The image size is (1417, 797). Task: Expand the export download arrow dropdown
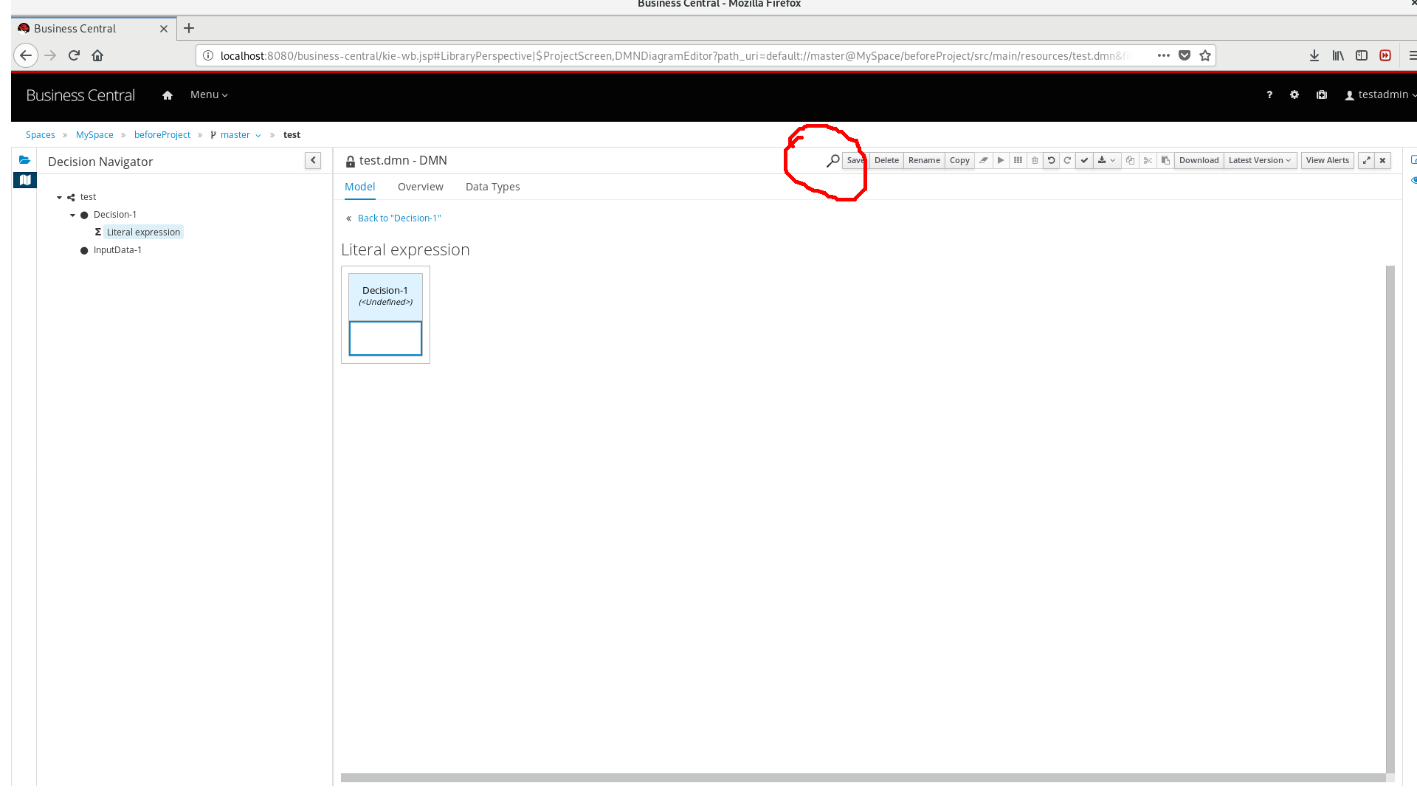click(x=1106, y=160)
